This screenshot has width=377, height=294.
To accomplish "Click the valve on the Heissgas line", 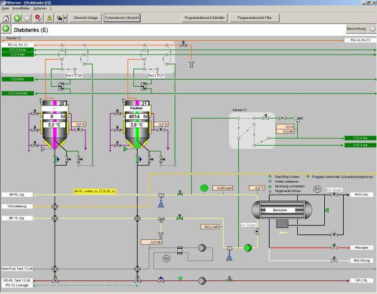I will tap(336, 248).
